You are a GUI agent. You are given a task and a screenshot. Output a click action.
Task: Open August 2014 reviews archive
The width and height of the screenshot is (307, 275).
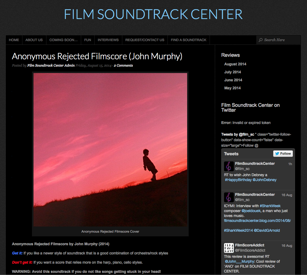235,64
